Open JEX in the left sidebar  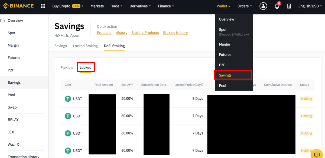point(11,132)
